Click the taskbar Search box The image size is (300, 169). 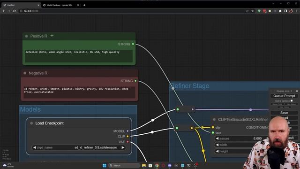(124, 166)
